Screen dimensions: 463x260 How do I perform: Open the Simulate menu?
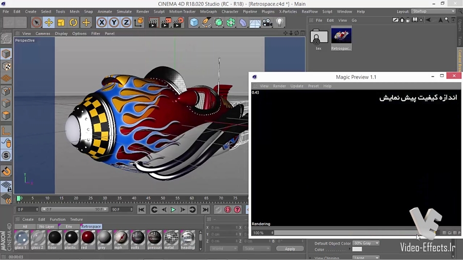click(x=124, y=11)
